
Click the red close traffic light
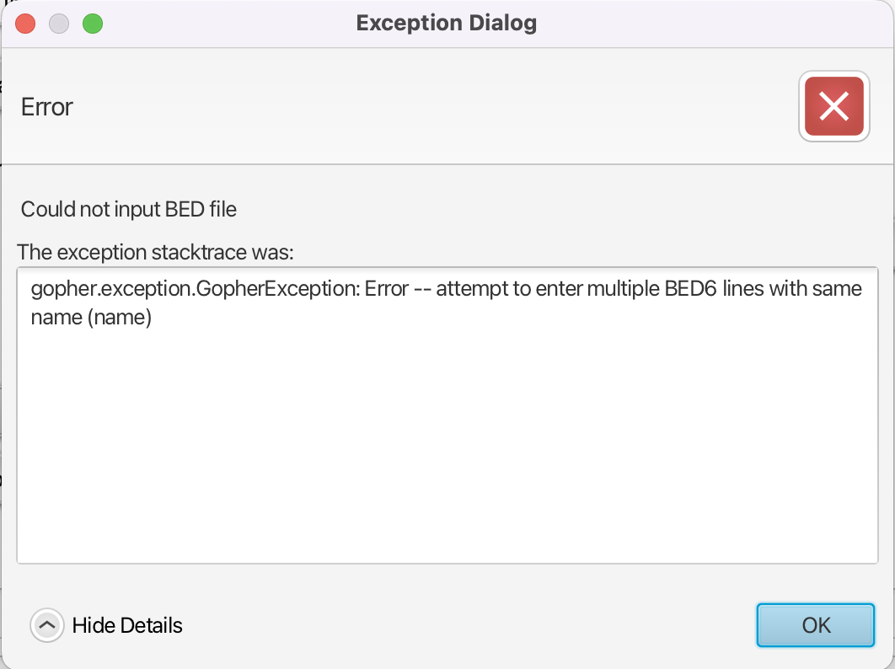pos(25,24)
